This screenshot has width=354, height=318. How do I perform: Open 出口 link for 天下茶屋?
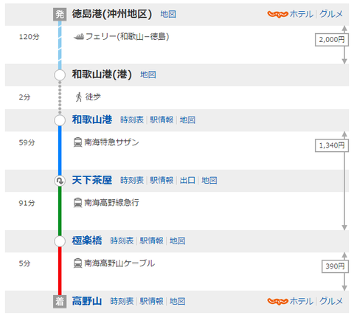tap(187, 181)
